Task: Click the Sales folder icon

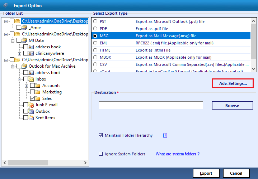Action: (x=38, y=98)
